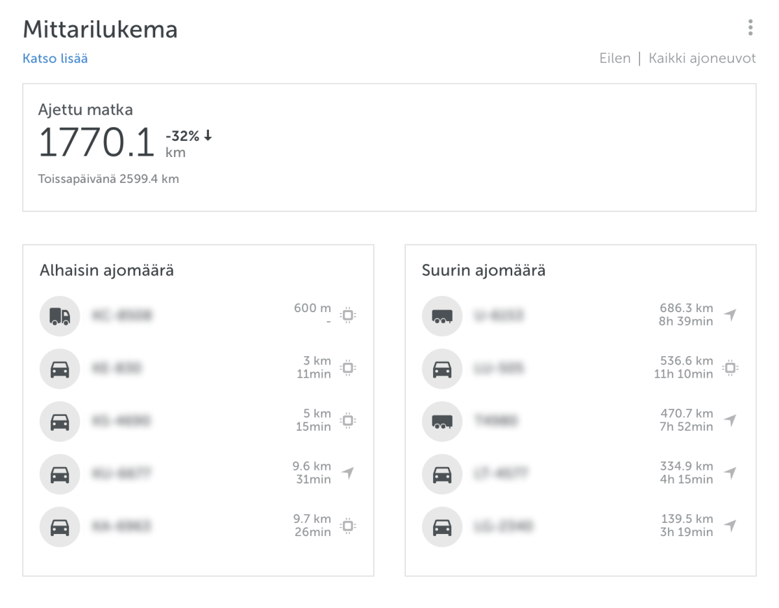Click the Suurin ajomäärä panel heading

(484, 271)
